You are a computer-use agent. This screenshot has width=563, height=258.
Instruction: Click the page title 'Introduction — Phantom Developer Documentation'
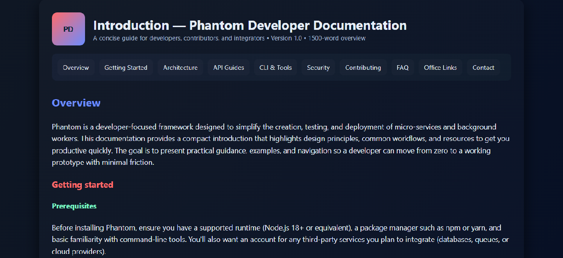click(250, 25)
